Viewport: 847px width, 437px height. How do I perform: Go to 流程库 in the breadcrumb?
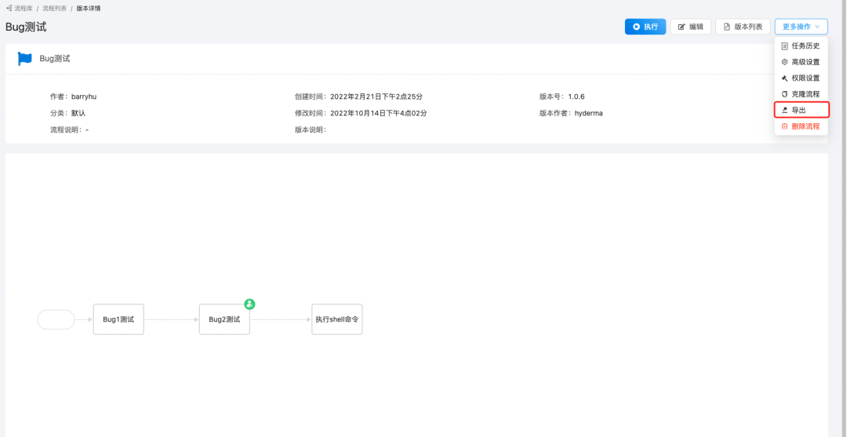click(x=24, y=9)
